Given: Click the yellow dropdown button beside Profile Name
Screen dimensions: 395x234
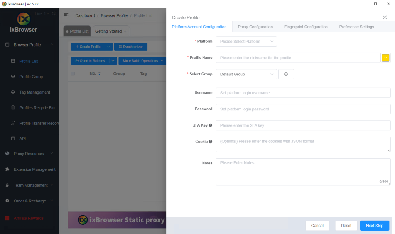Looking at the screenshot, I should point(385,58).
